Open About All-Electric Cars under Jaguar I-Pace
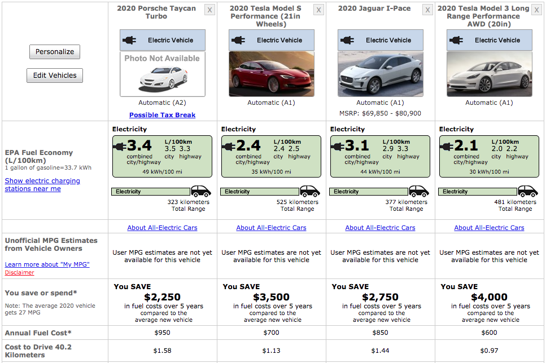This screenshot has height=363, width=546. pyautogui.click(x=380, y=228)
